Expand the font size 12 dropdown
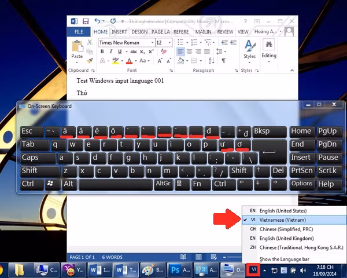Screen dimensions: 347x278 point(169,42)
